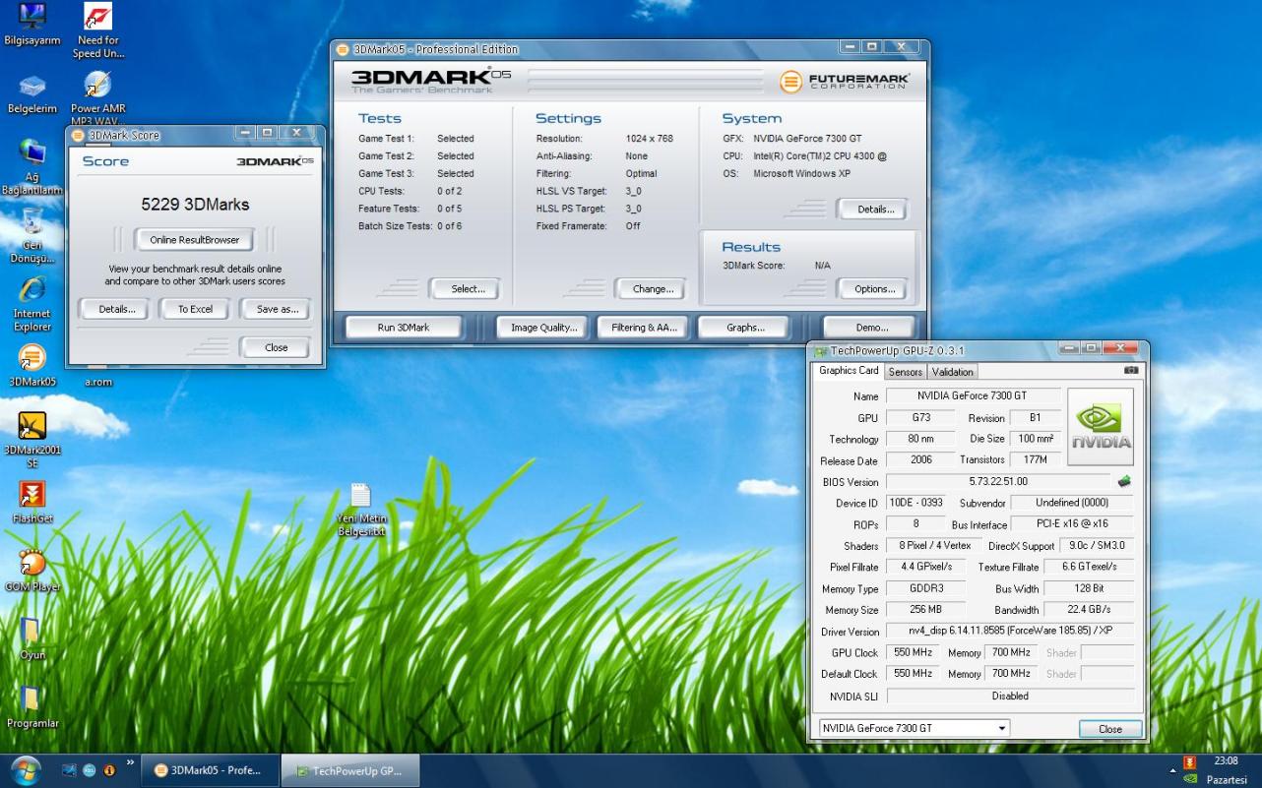
Task: Open the Online ResultBrowser
Action: 195,239
